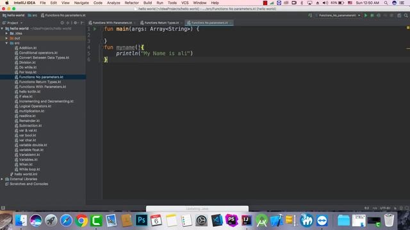Open Visual Studio Code from dock
Image resolution: width=410 pixels, height=230 pixels.
(217, 220)
